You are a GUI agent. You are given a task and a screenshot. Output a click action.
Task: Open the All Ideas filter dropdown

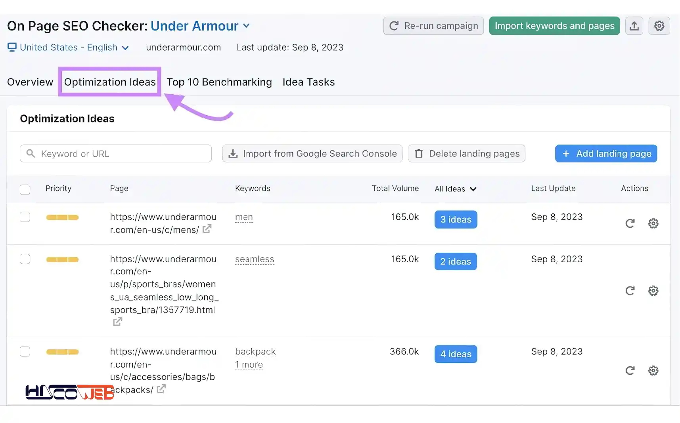coord(455,189)
